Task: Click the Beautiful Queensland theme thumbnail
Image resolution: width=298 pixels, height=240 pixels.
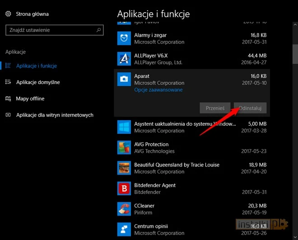Action: [124, 168]
